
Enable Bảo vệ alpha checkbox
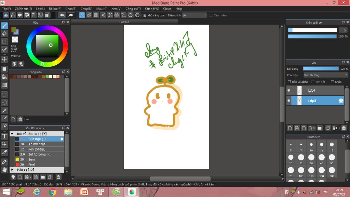coord(289,82)
